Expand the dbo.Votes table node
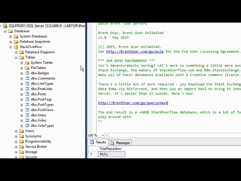The height and width of the screenshot is (181, 241). (22, 121)
